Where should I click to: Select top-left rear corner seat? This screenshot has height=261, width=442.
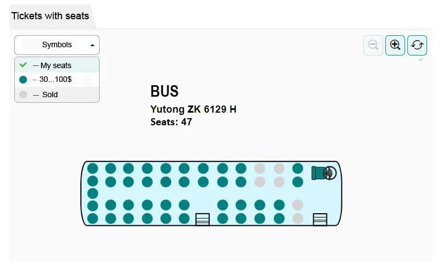point(92,169)
